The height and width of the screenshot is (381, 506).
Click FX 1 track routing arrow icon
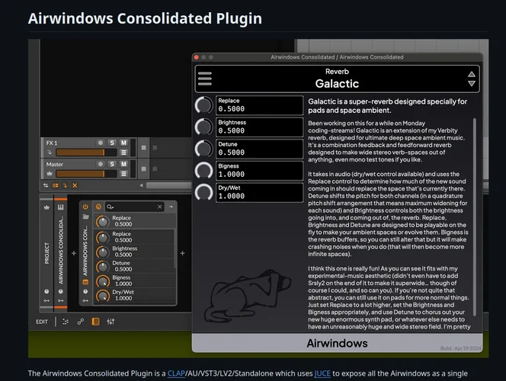[50, 152]
